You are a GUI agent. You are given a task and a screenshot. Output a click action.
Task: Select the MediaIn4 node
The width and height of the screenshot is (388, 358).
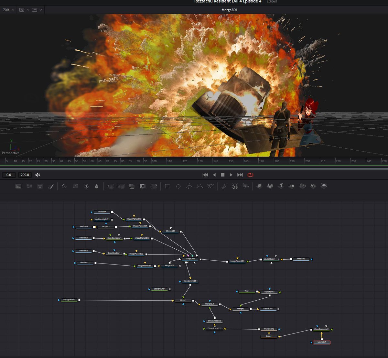pyautogui.click(x=102, y=212)
